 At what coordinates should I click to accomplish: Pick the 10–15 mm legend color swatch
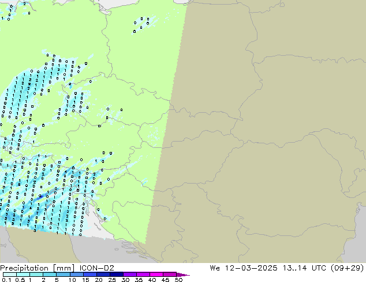pos(76,275)
